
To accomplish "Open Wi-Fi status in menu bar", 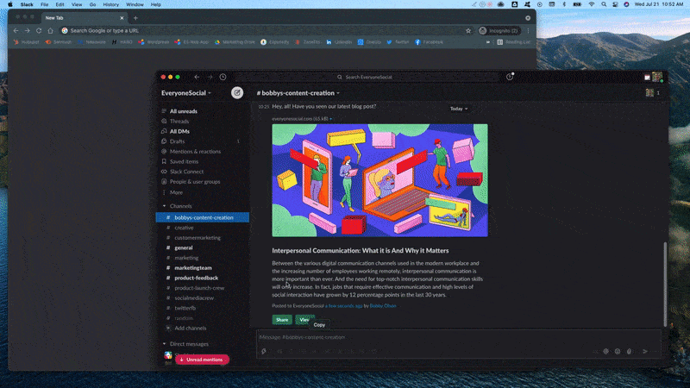I will [x=592, y=4].
